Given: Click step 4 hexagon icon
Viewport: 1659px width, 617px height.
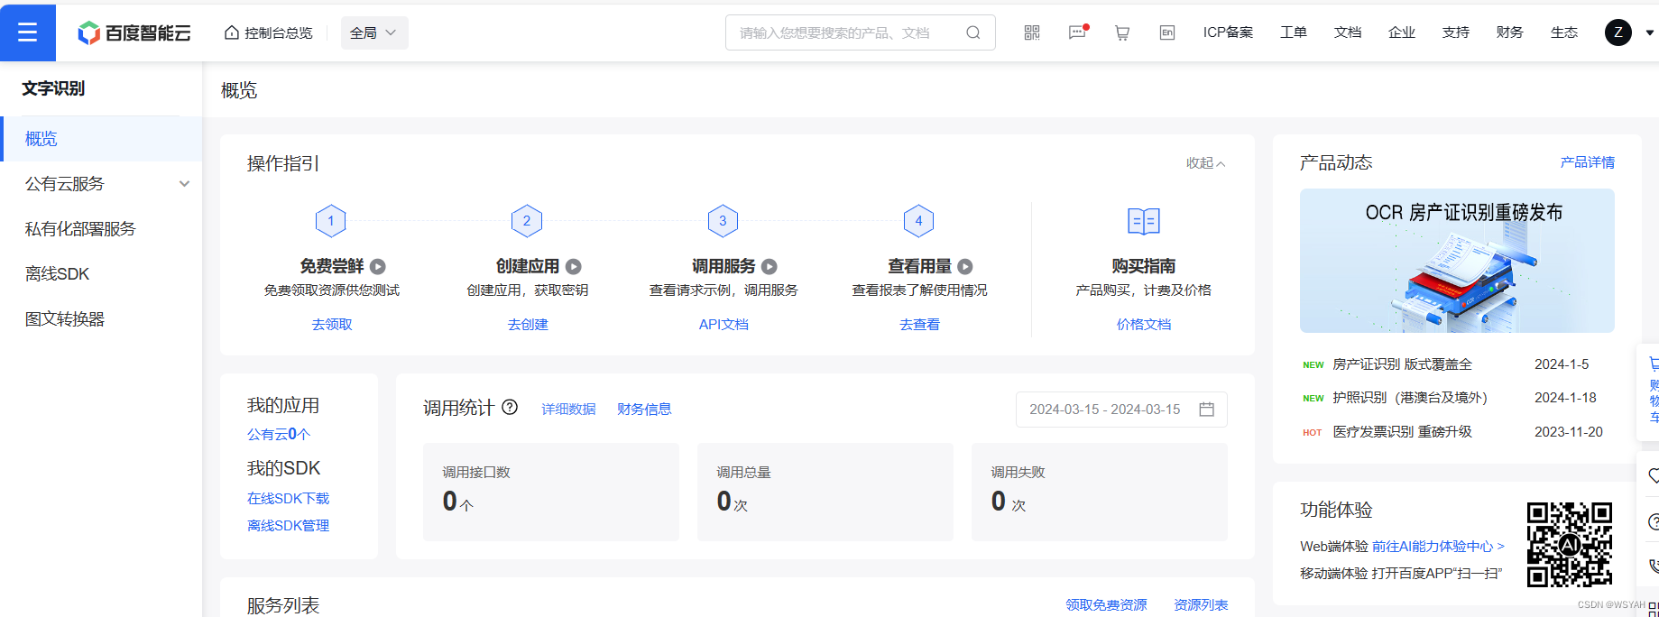Looking at the screenshot, I should point(918,221).
